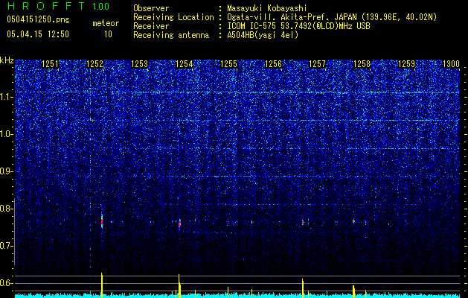The width and height of the screenshot is (468, 298).
Task: Click the 'Receiver' field label
Action: (151, 26)
